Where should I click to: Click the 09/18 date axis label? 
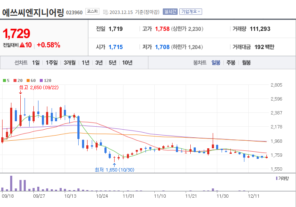tap(8, 196)
